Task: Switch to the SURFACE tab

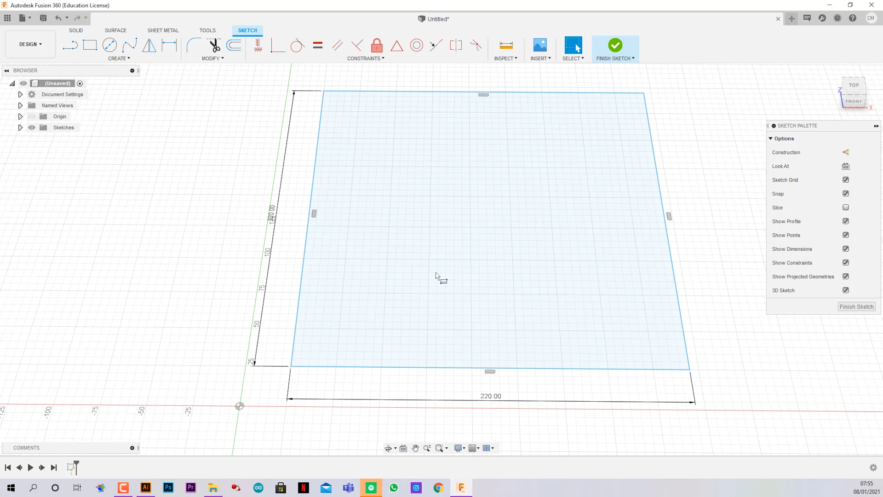Action: (x=115, y=30)
